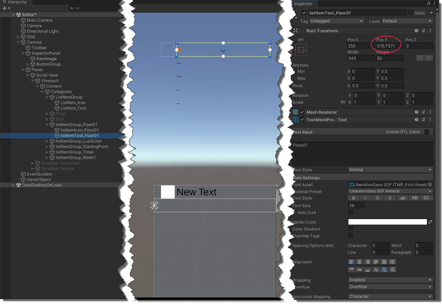
Task: Open TextMeshPro component three-dot menu
Action: [430, 120]
